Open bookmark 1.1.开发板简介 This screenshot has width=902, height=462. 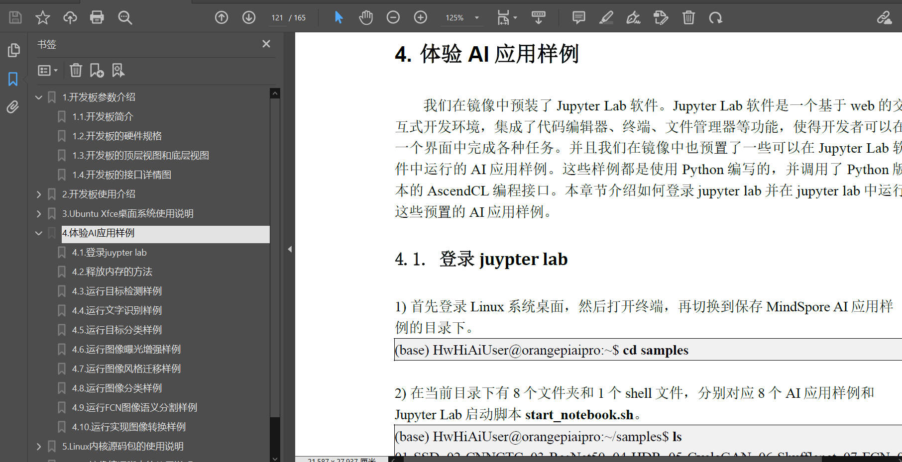point(103,117)
